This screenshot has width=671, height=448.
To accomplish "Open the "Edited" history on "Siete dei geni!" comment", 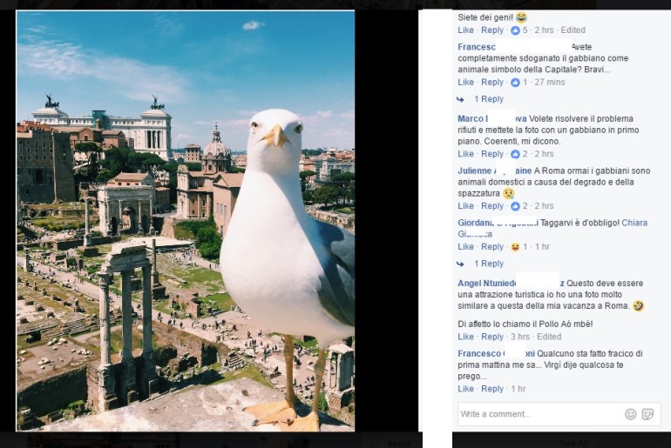I will pyautogui.click(x=573, y=30).
